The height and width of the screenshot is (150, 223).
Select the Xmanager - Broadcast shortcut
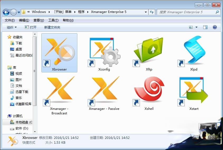coord(59,95)
